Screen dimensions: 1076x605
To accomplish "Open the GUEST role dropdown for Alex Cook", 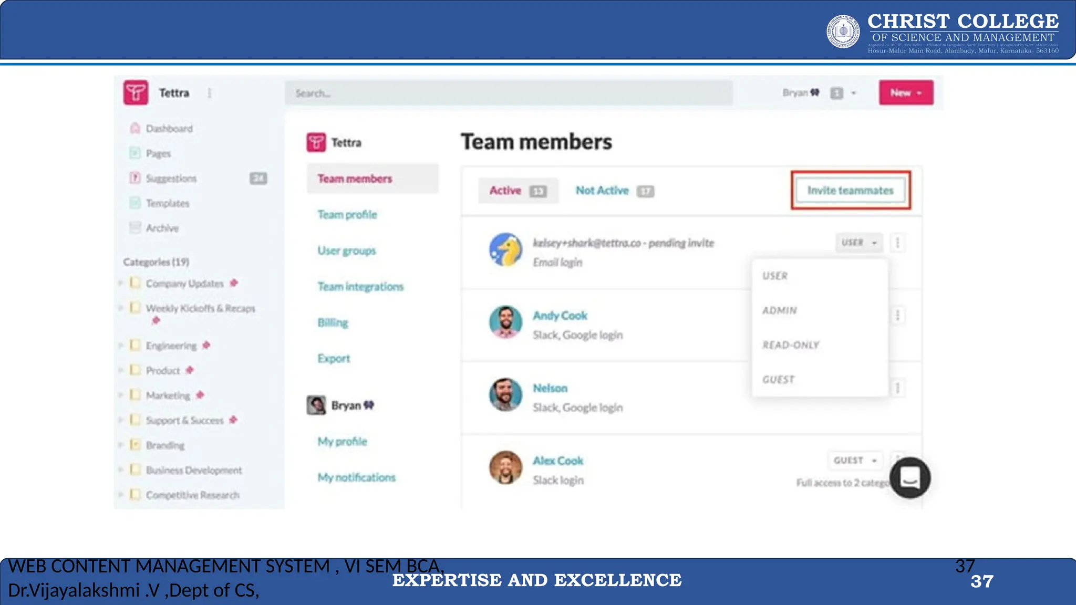I will (855, 461).
